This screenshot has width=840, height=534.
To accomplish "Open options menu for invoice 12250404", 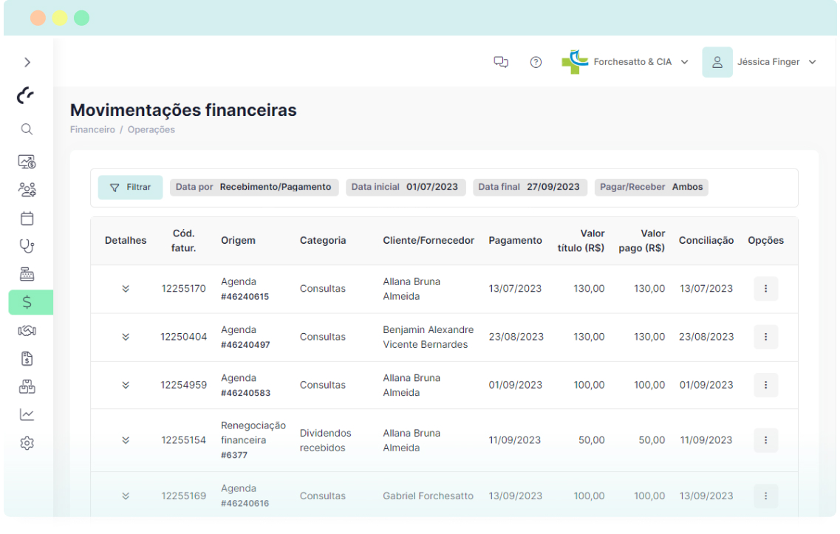I will (765, 337).
